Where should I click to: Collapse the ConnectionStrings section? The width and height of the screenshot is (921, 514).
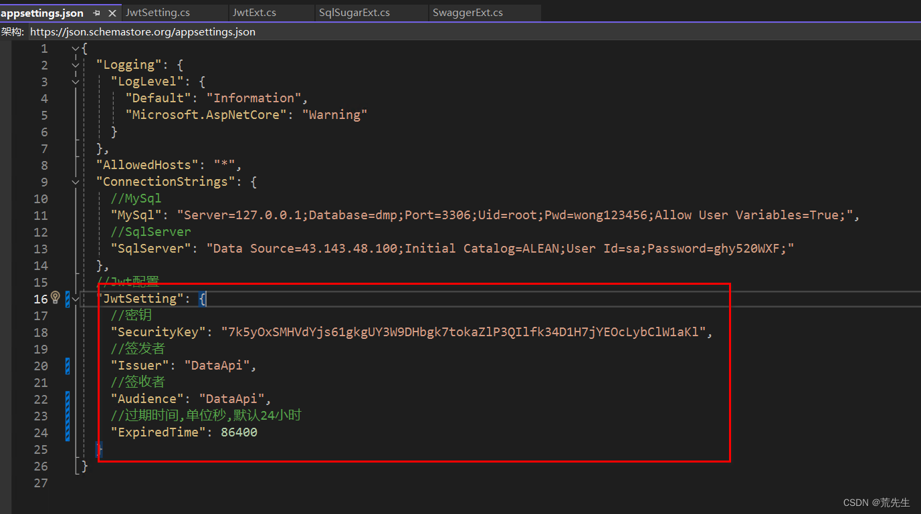coord(76,182)
